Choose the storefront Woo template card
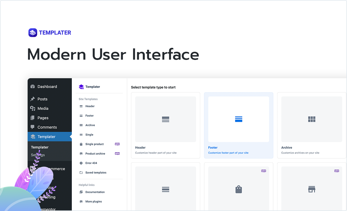Screen dimensions: 347x211 click(312, 187)
